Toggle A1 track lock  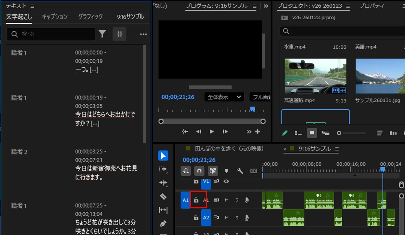pyautogui.click(x=196, y=200)
